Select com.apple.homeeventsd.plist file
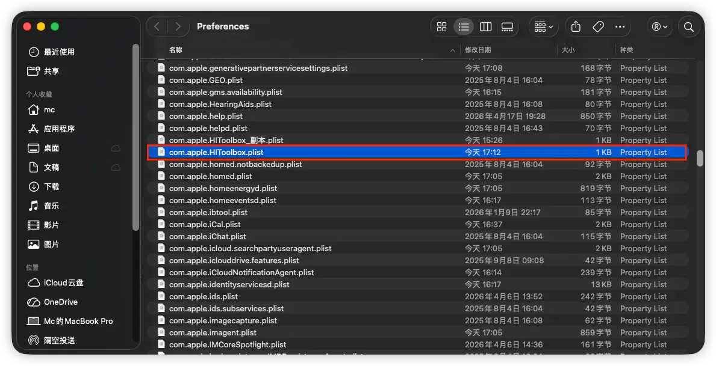This screenshot has width=716, height=366. coord(417,200)
